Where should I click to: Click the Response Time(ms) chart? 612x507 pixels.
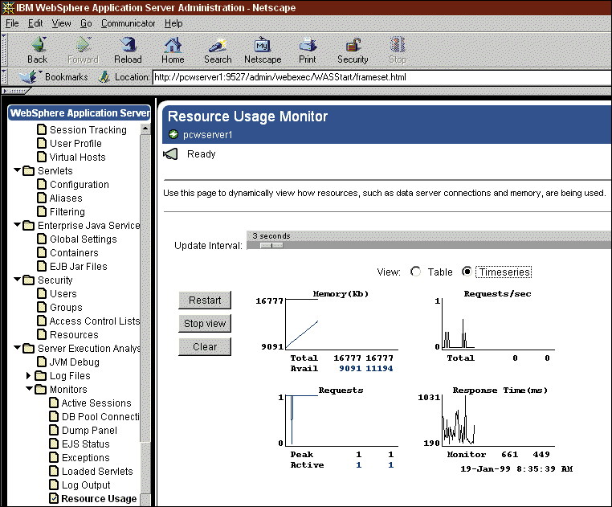click(498, 421)
